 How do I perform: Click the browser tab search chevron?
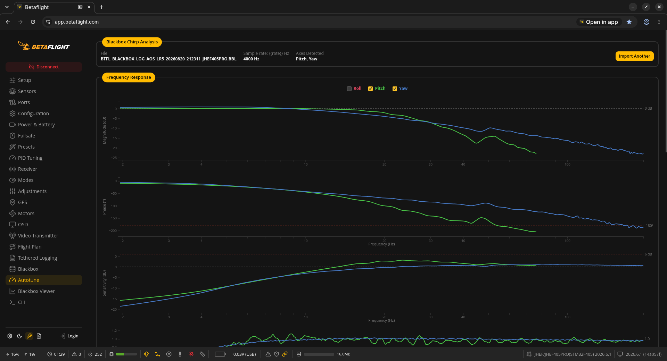(7, 7)
